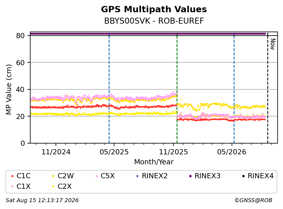Click the 05/2026 x-axis tick label
Screen dimensions: 283x209
tap(232, 152)
